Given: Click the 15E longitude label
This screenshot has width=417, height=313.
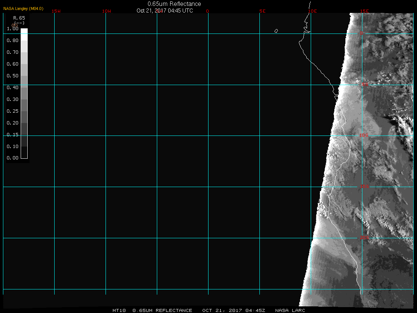Looking at the screenshot, I should 365,11.
